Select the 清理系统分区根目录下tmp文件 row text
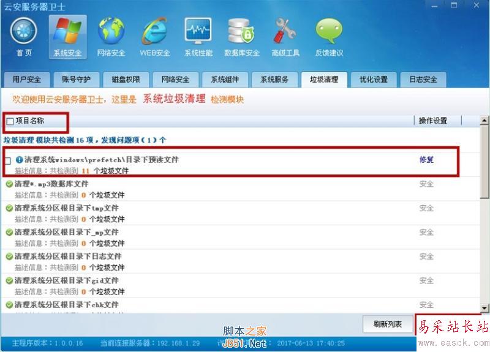This screenshot has width=490, height=352. tap(67, 208)
